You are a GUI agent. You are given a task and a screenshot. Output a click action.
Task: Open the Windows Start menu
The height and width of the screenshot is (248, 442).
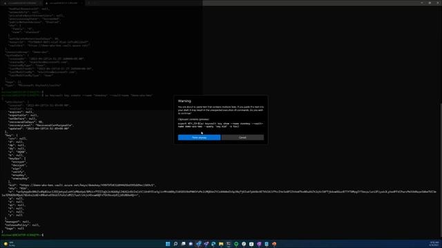pyautogui.click(x=168, y=244)
